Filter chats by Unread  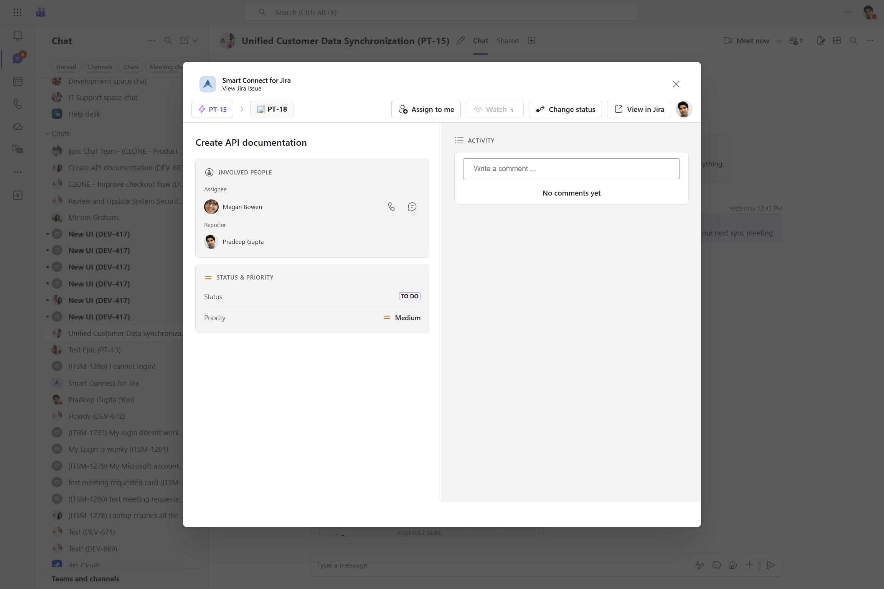(x=66, y=67)
